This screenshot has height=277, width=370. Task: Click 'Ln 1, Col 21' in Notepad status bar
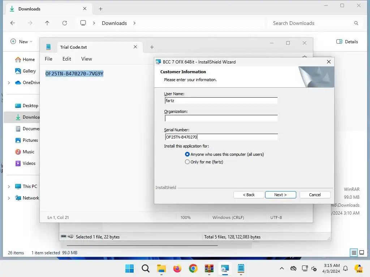click(x=58, y=217)
